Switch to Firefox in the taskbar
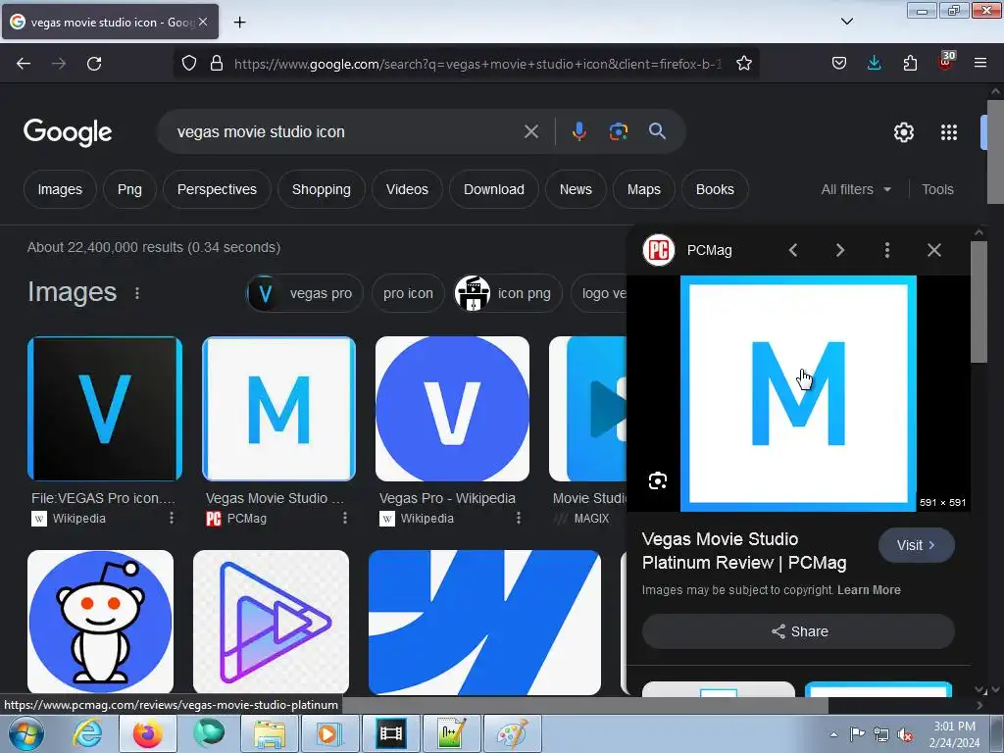This screenshot has height=753, width=1004. [147, 733]
